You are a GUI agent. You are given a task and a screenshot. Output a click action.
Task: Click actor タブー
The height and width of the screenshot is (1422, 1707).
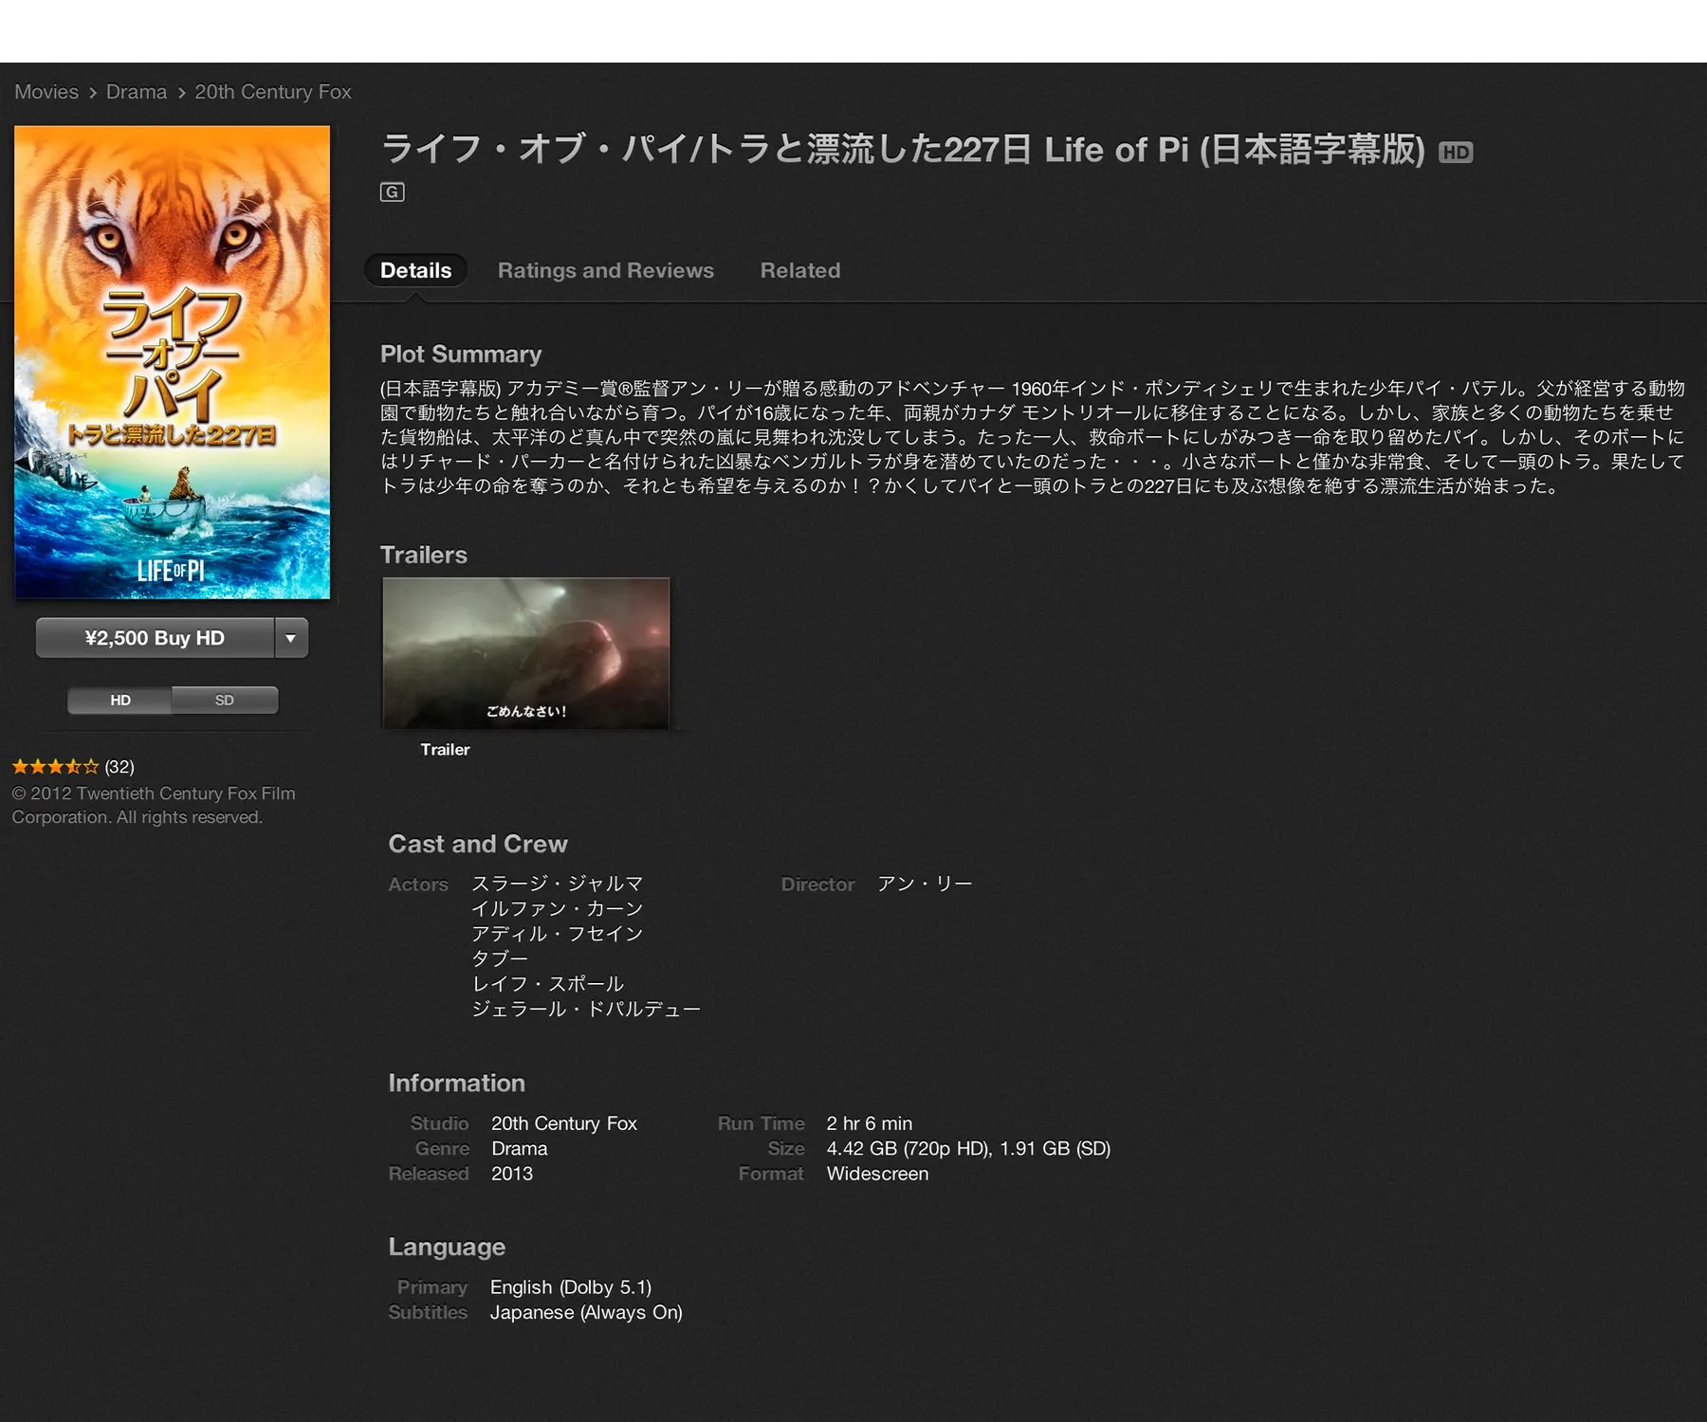tap(500, 958)
